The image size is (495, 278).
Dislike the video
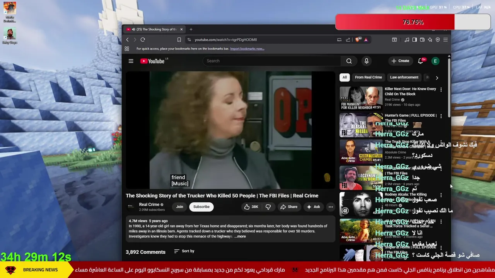point(268,207)
